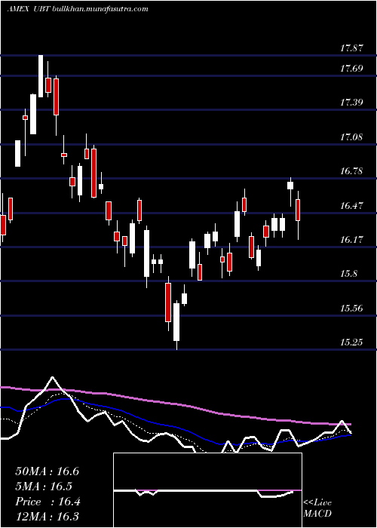Click inside the MACD indicator box
377x528 pixels.
(x=207, y=490)
